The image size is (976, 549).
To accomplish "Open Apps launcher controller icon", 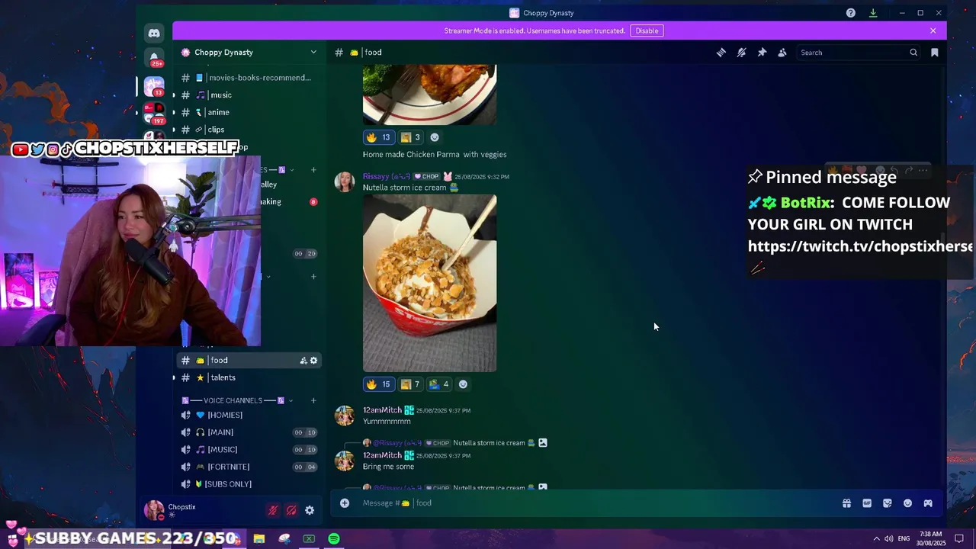I will coord(928,503).
